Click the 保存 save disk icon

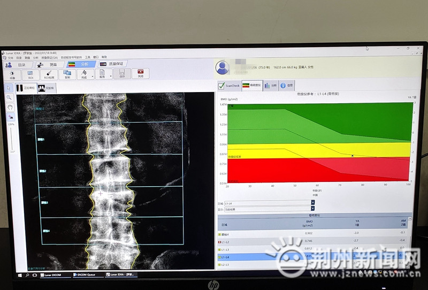coord(122,73)
